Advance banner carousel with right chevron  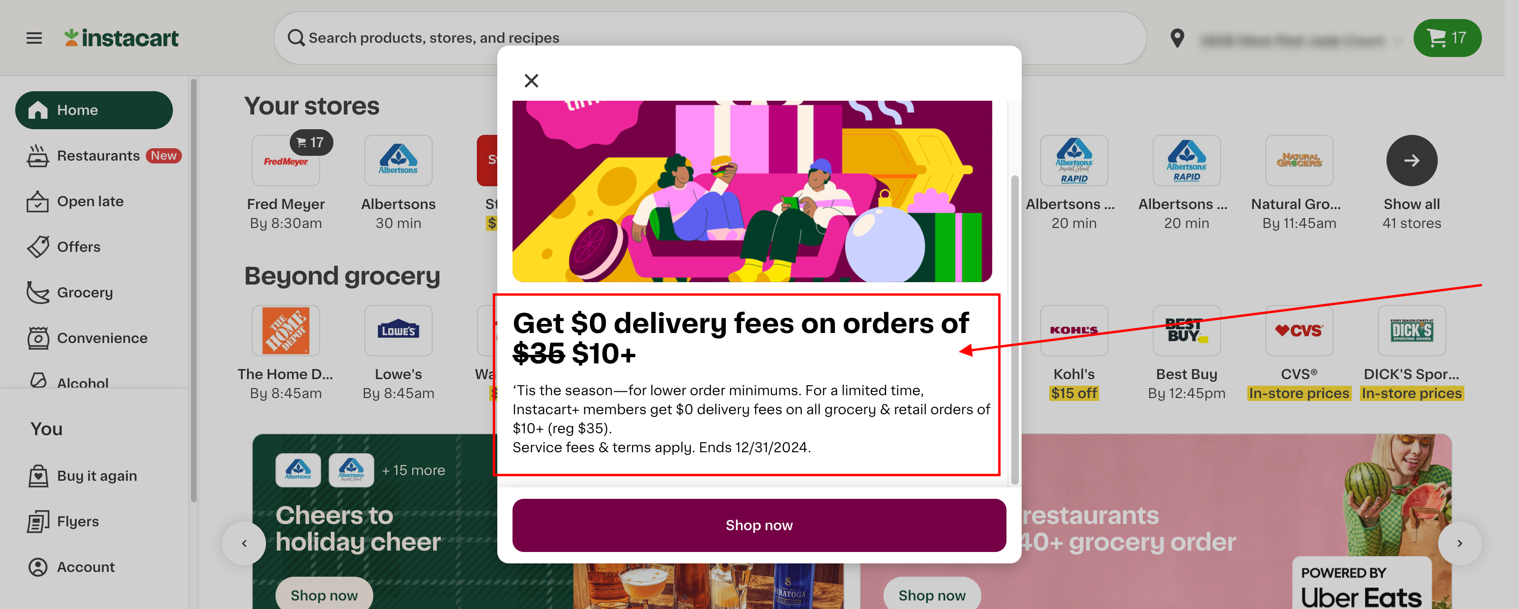[x=1460, y=543]
